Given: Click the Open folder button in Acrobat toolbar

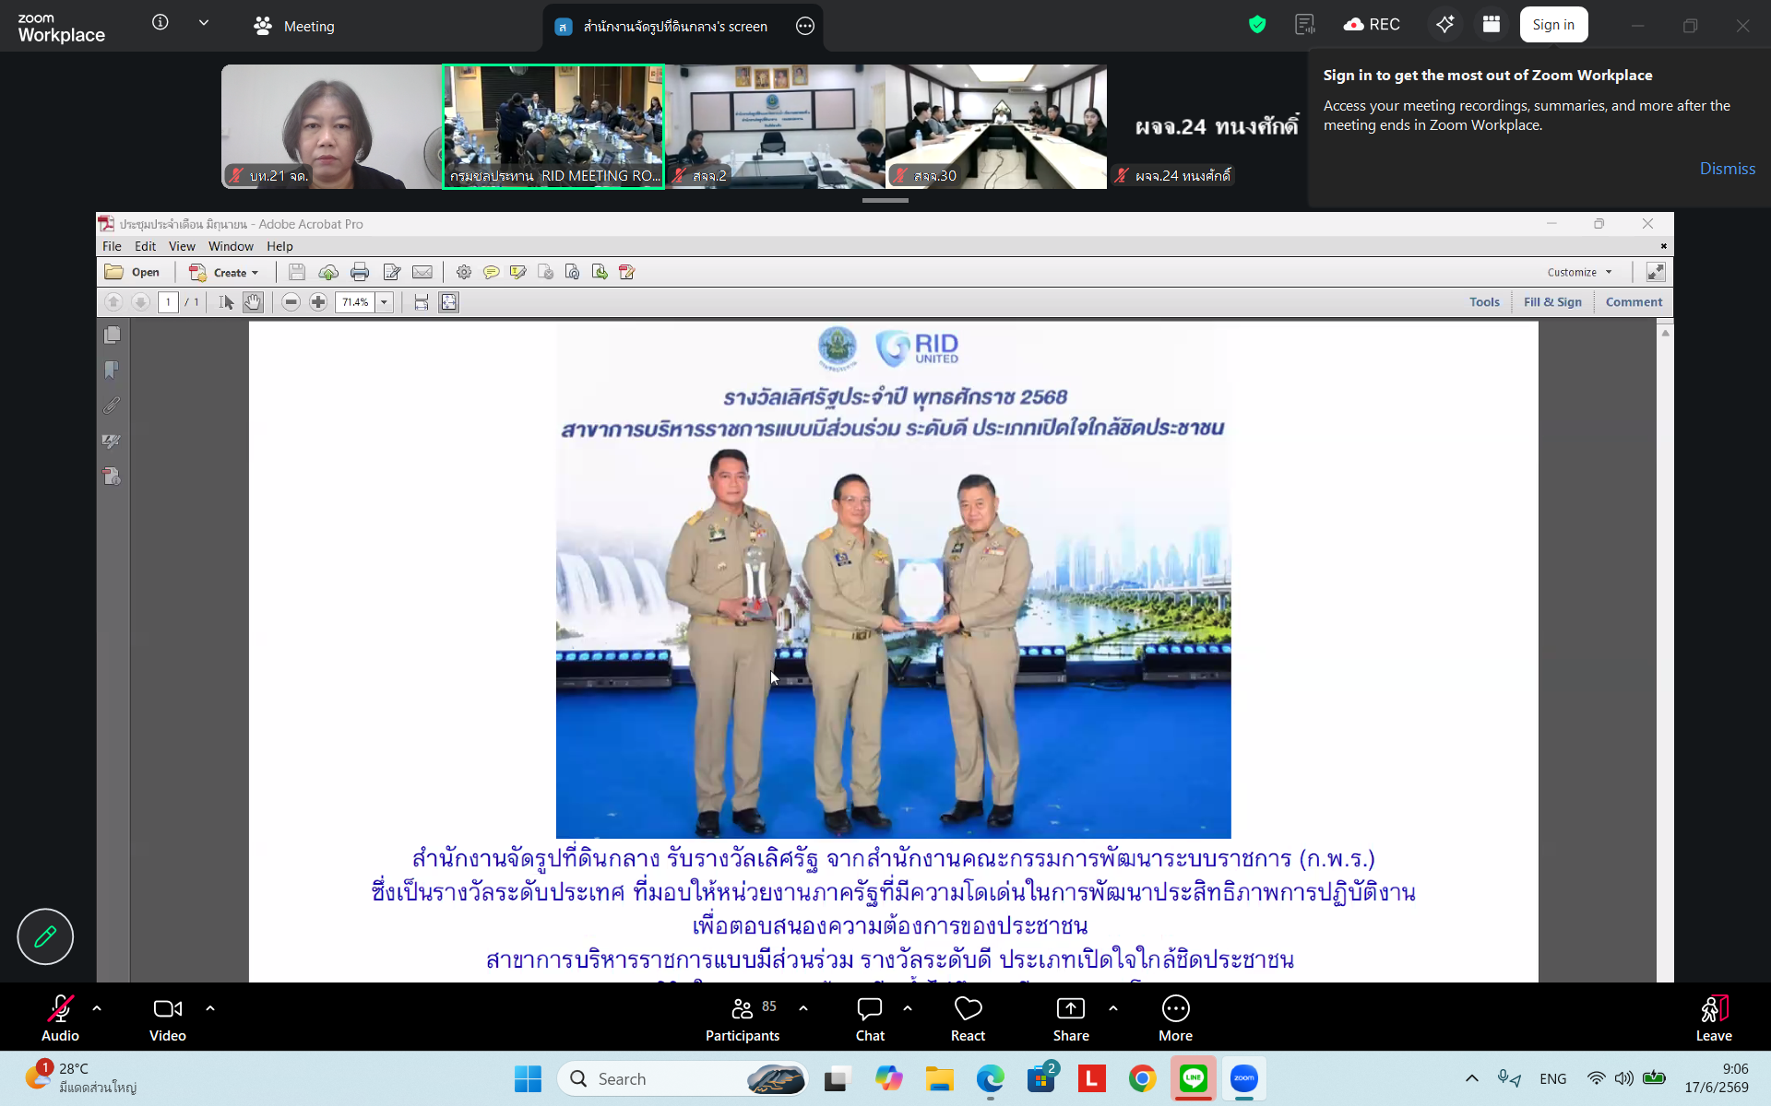Looking at the screenshot, I should pos(133,272).
